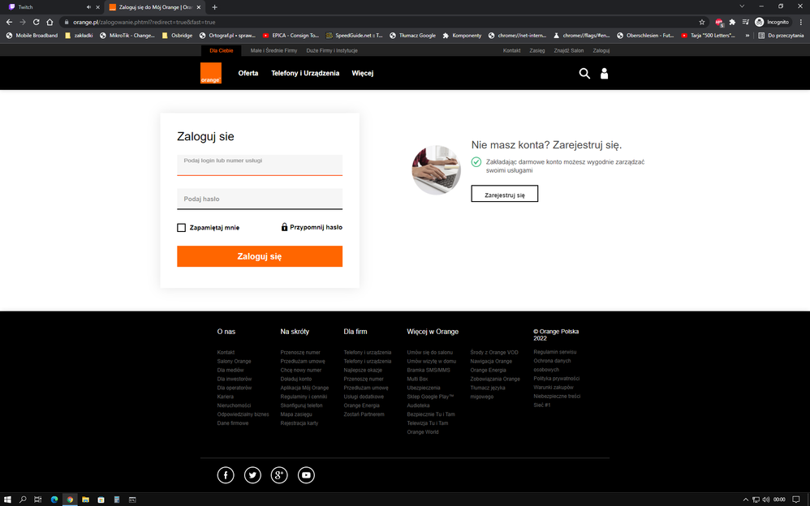
Task: Open the site search magnifier icon
Action: [584, 73]
